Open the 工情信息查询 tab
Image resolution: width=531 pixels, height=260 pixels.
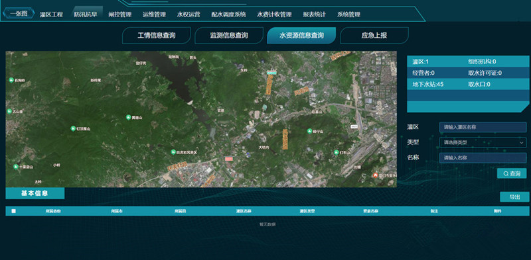(157, 36)
